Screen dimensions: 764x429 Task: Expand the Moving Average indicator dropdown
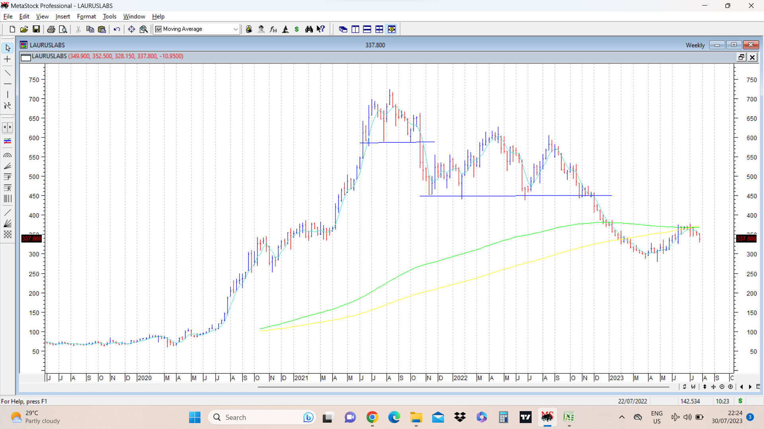click(x=235, y=29)
